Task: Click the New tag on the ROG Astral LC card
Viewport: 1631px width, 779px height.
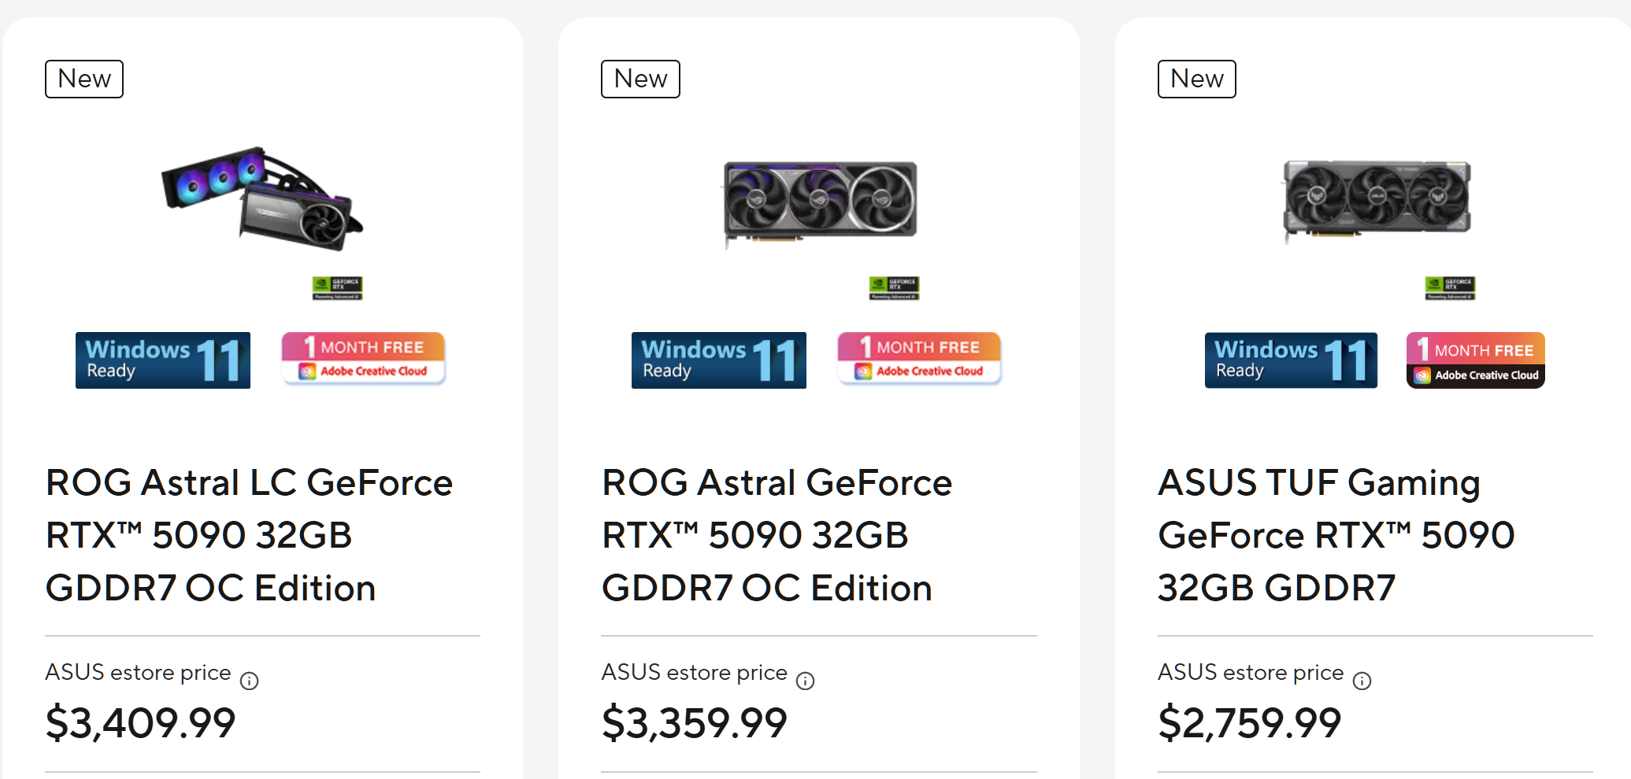Action: [x=84, y=79]
